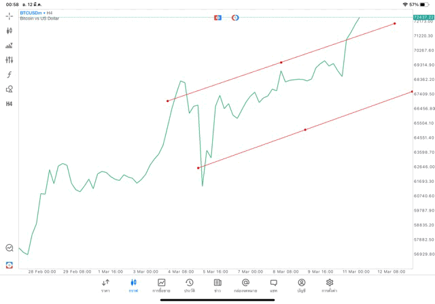Tap the one-click trading icon at bottom left
Viewport: 435px width, 304px height.
coord(10,248)
